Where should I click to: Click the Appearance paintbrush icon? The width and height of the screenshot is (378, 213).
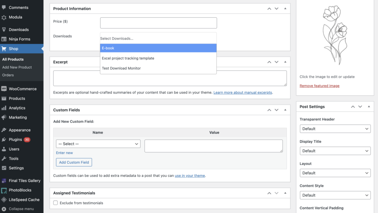4,130
